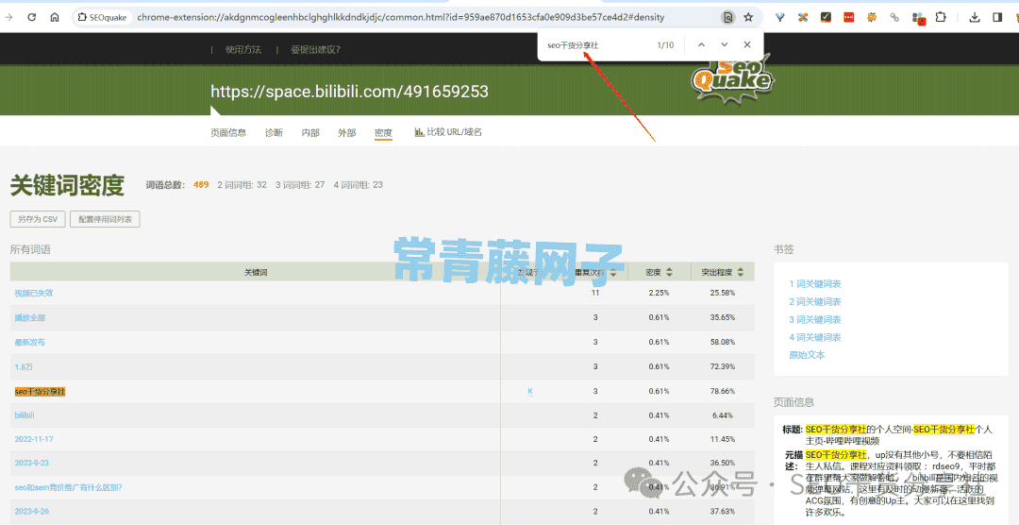Click the K marker in seo干货分享社 row

(x=529, y=392)
